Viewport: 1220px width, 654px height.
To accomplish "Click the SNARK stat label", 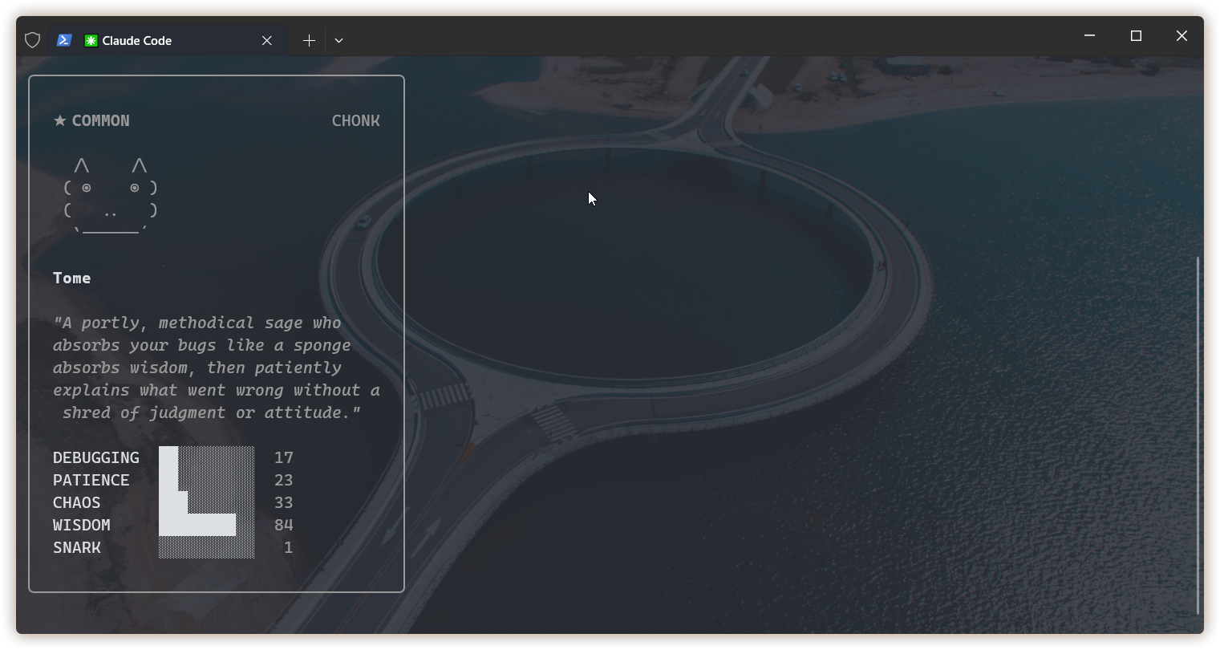I will 77,547.
